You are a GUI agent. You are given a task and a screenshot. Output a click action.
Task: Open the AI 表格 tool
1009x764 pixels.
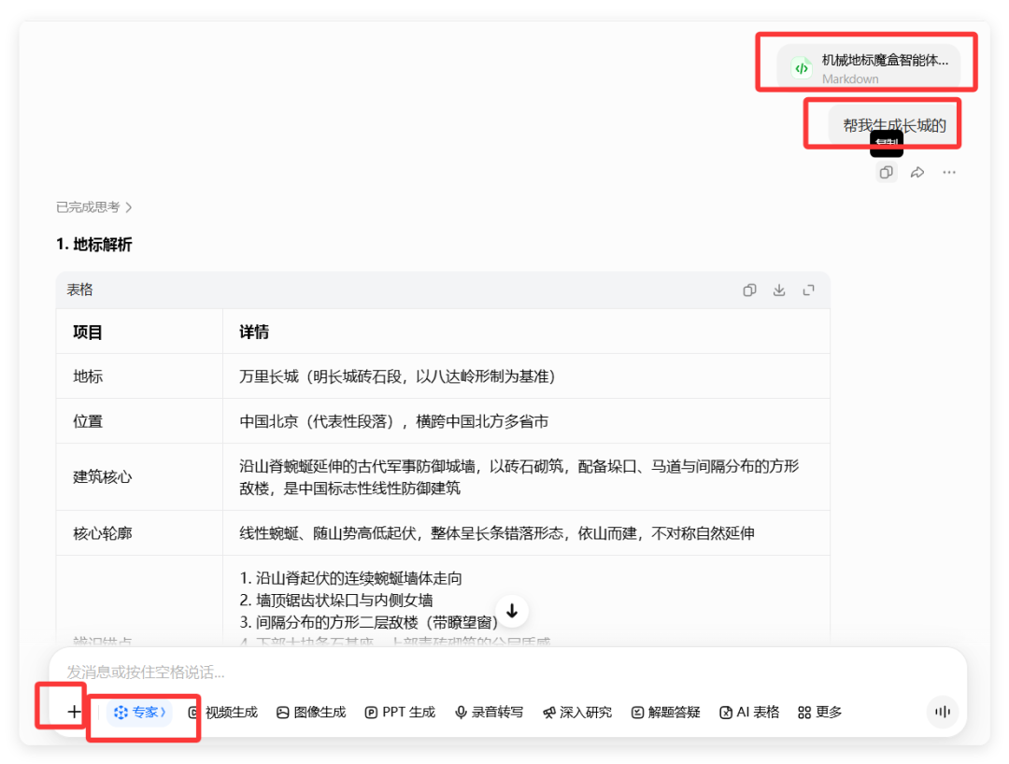click(x=749, y=712)
